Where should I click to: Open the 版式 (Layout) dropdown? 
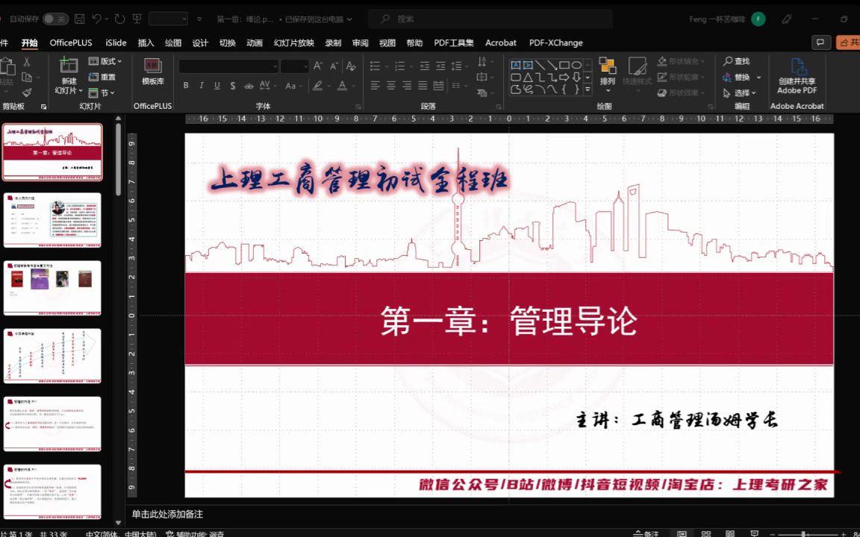[x=105, y=61]
